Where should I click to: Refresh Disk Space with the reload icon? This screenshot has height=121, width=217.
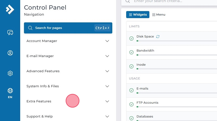click(158, 36)
